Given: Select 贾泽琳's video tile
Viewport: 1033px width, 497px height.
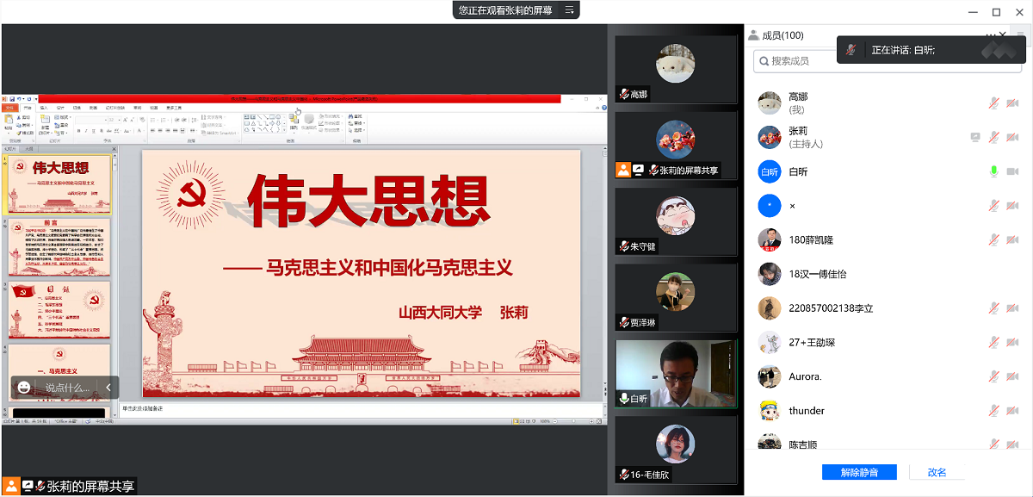Looking at the screenshot, I should point(676,297).
